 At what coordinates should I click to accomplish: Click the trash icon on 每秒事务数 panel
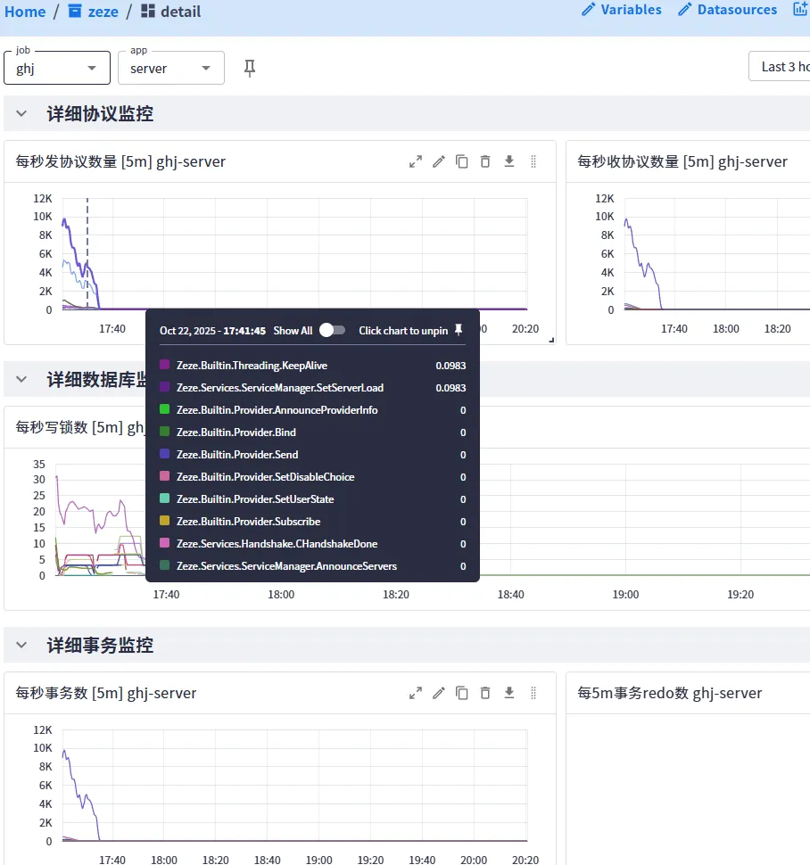pyautogui.click(x=485, y=693)
